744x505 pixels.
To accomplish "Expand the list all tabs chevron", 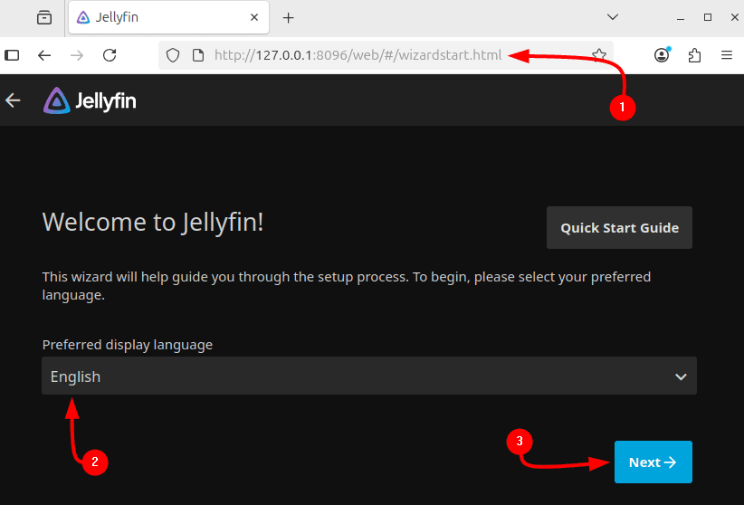I will pos(613,17).
